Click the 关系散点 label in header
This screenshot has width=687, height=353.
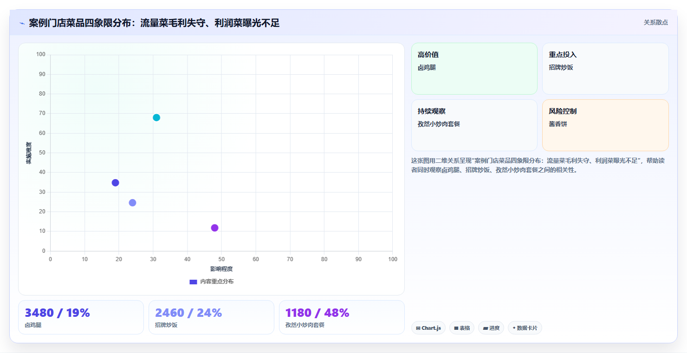[x=655, y=22]
